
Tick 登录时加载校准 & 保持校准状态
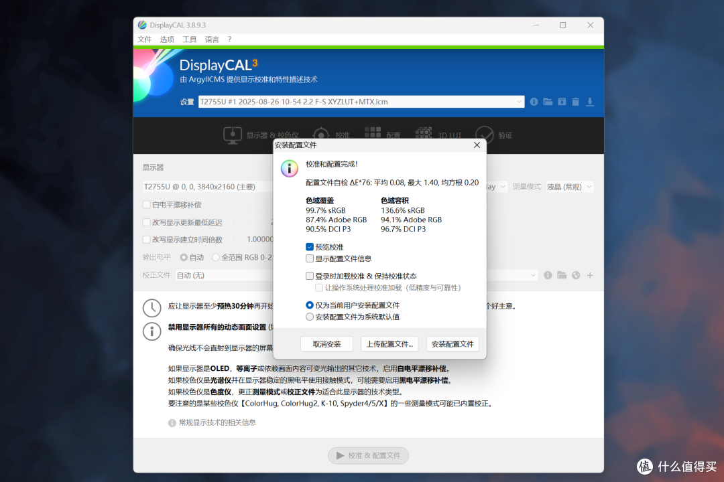tap(310, 276)
